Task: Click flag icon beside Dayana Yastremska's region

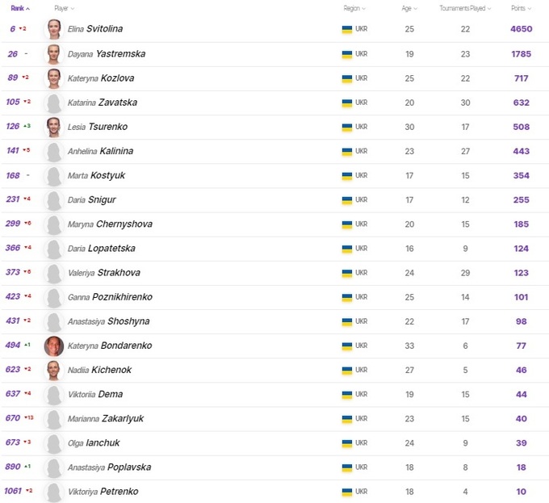Action: (347, 54)
